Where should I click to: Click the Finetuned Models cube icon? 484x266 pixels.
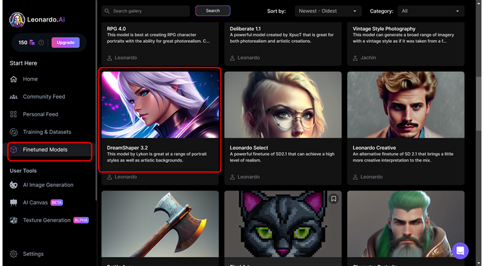pyautogui.click(x=14, y=150)
